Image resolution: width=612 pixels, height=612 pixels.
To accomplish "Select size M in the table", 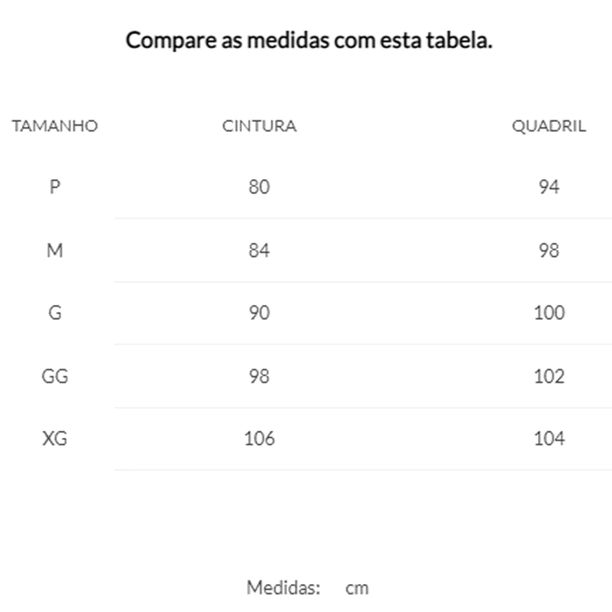I will pyautogui.click(x=54, y=250).
